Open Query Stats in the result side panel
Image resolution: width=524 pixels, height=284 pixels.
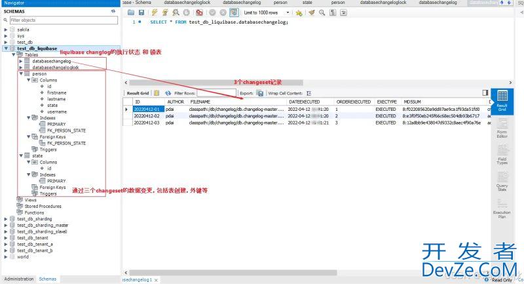coord(502,182)
